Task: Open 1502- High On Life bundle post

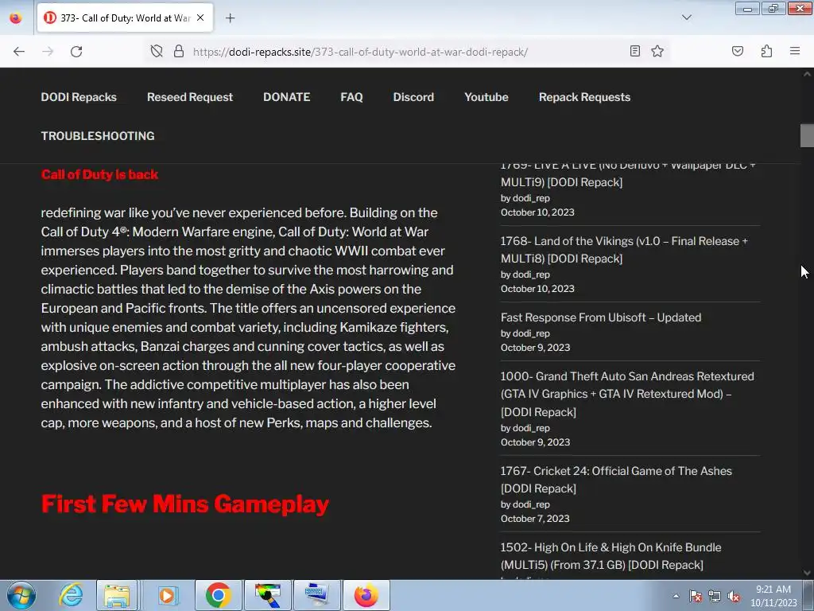Action: (x=610, y=556)
